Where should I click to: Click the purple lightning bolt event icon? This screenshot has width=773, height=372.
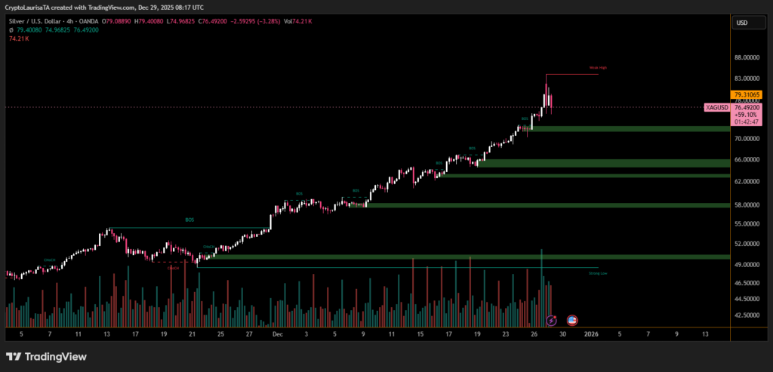pos(551,321)
